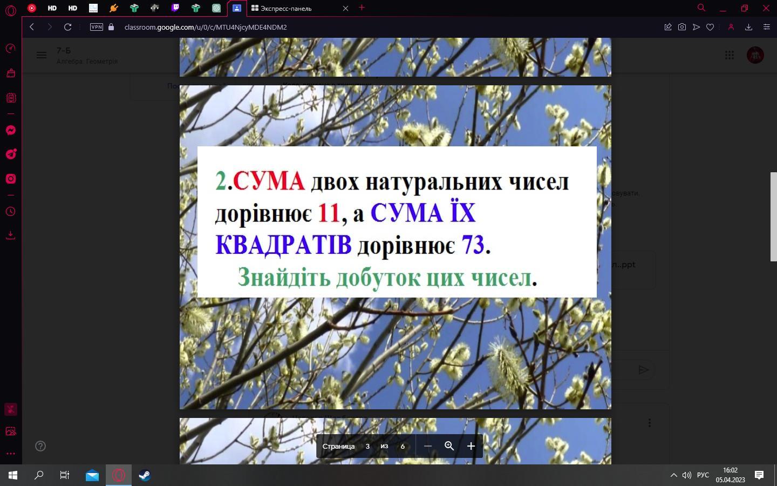The height and width of the screenshot is (486, 777).
Task: Open the chip icon in the sidebar
Action: pyautogui.click(x=10, y=98)
